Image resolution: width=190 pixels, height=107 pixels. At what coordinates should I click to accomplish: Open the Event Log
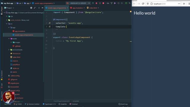(123, 104)
